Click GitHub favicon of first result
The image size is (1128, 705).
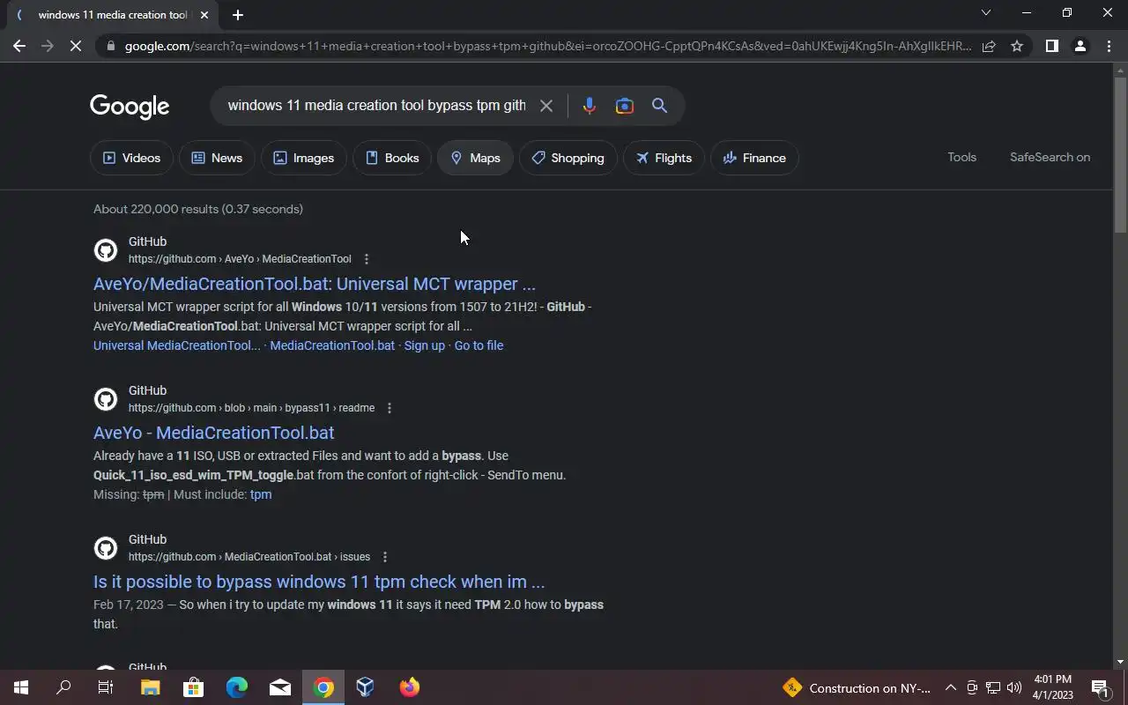[x=106, y=250]
